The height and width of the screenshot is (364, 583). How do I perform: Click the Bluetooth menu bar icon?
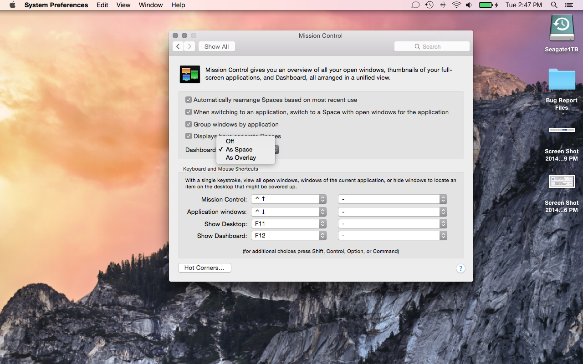pos(443,5)
